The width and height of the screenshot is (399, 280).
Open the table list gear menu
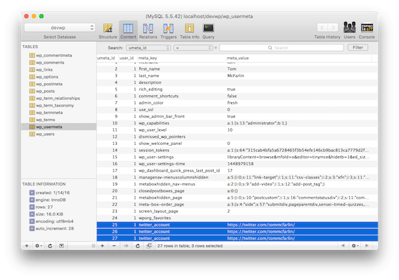[x=39, y=245]
